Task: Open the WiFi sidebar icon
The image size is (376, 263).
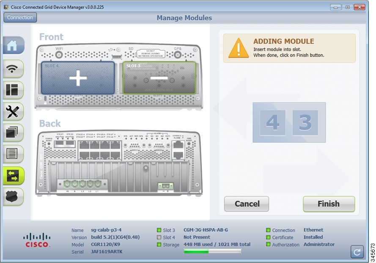Action: (13, 69)
